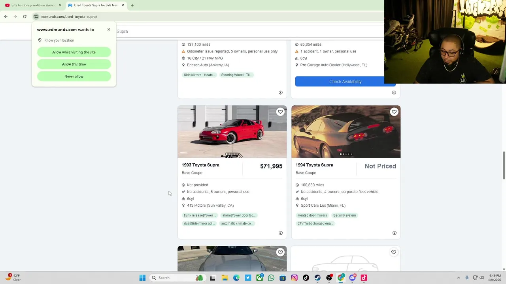Open weather widget showing 42°F
This screenshot has height=284, width=506.
click(13, 278)
